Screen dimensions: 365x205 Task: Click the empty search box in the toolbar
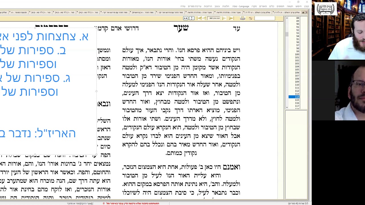coord(265,18)
